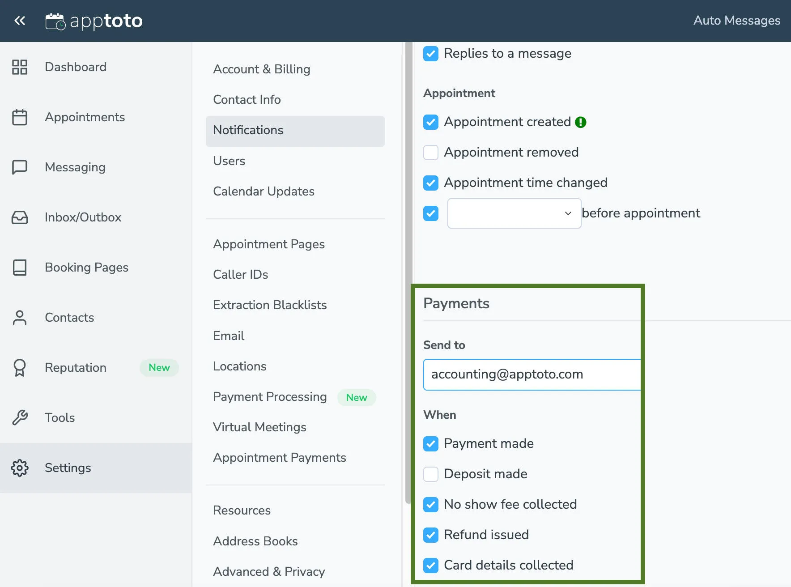Viewport: 791px width, 587px height.
Task: Select the Appointments calendar icon
Action: (20, 117)
